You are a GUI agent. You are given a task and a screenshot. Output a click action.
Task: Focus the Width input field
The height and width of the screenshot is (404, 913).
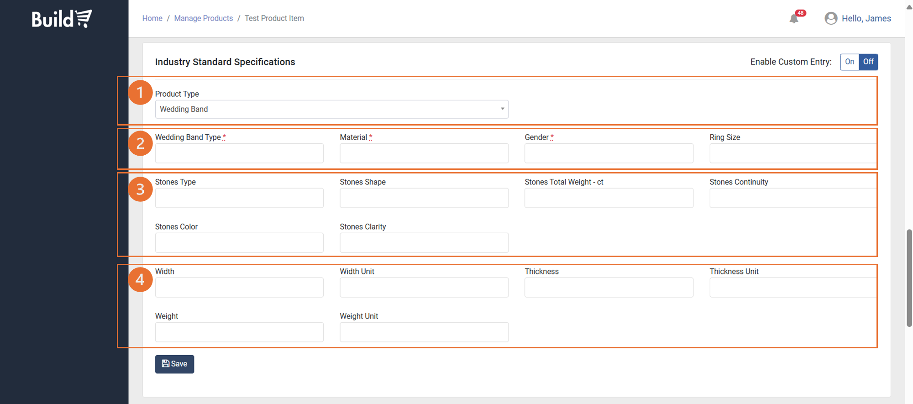(239, 288)
